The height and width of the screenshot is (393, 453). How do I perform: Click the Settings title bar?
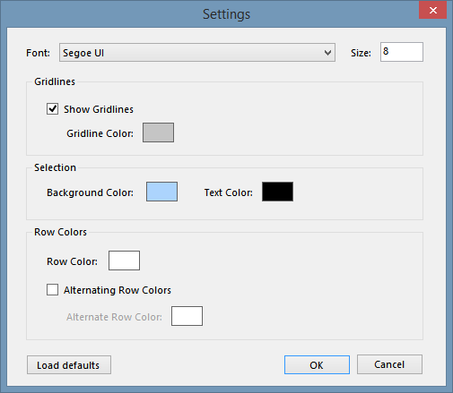[226, 14]
